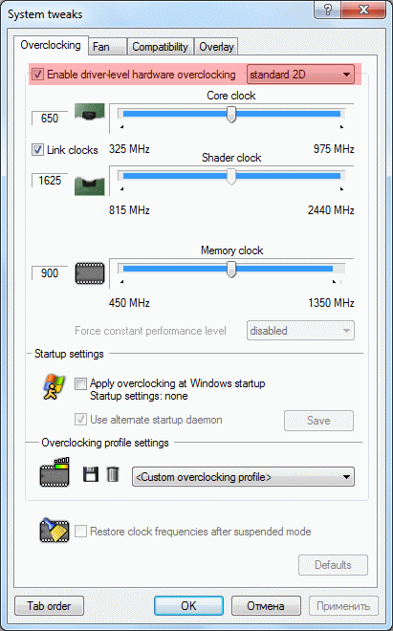Click the Windows startup flag icon
Viewport: 393px width, 631px height.
[54, 387]
